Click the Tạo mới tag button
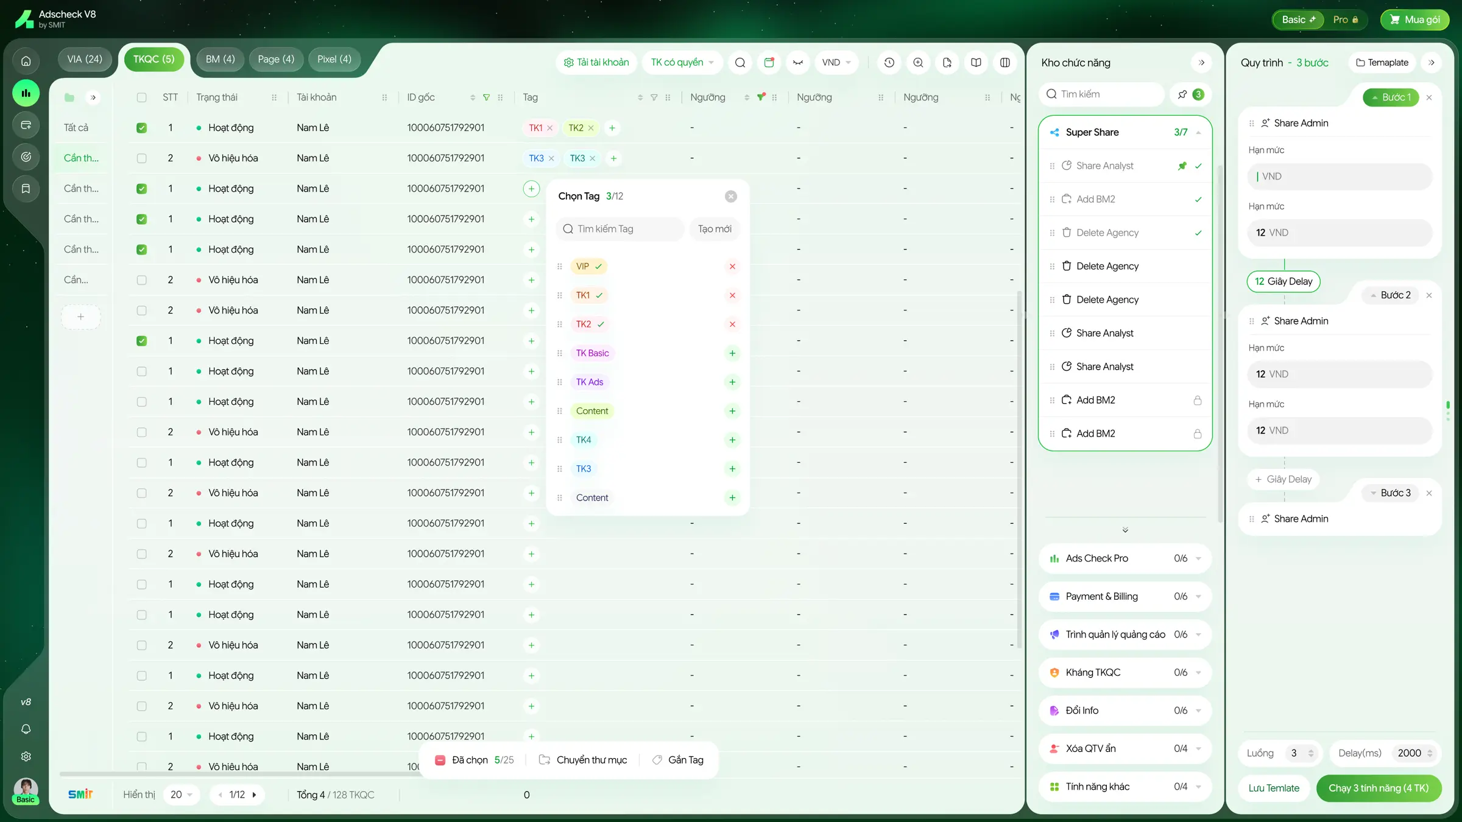The width and height of the screenshot is (1462, 822). pos(715,229)
